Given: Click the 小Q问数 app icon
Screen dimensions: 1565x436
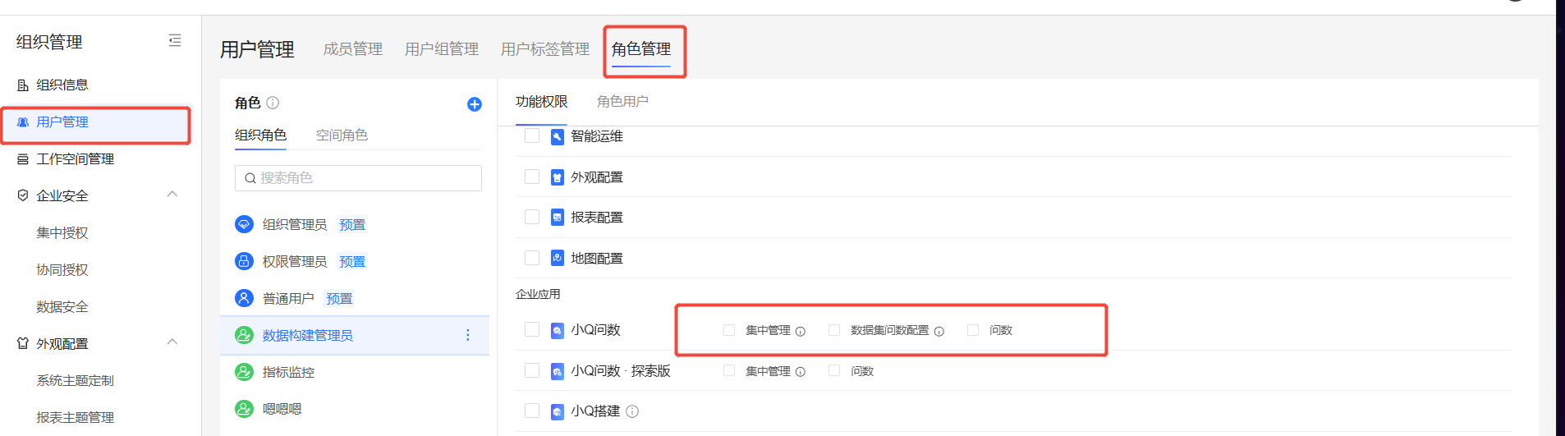Looking at the screenshot, I should [558, 330].
